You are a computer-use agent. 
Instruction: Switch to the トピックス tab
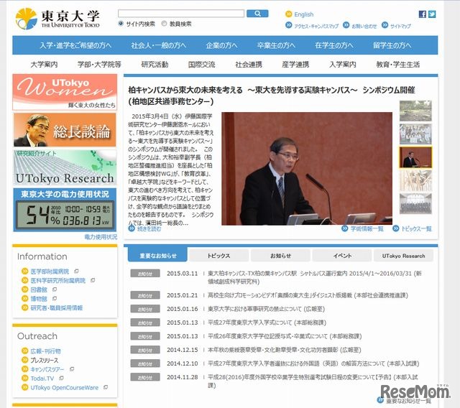218,256
